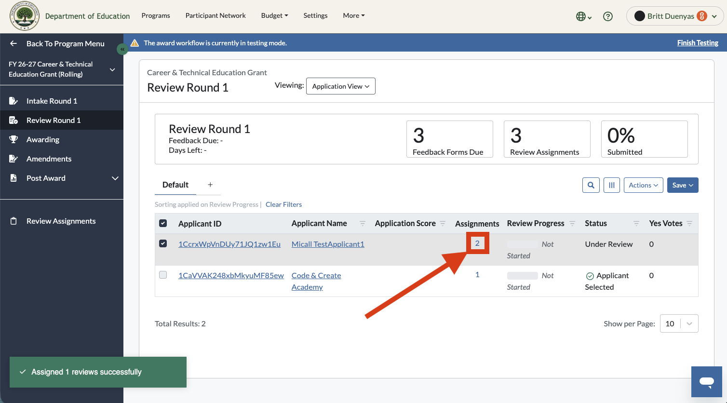Image resolution: width=727 pixels, height=403 pixels.
Task: Open the Application View dropdown
Action: pyautogui.click(x=341, y=86)
